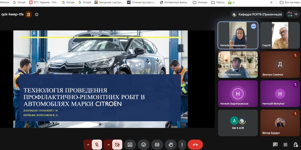Open the Звездочки счастья bookmark
The image size is (301, 150).
(109, 2)
